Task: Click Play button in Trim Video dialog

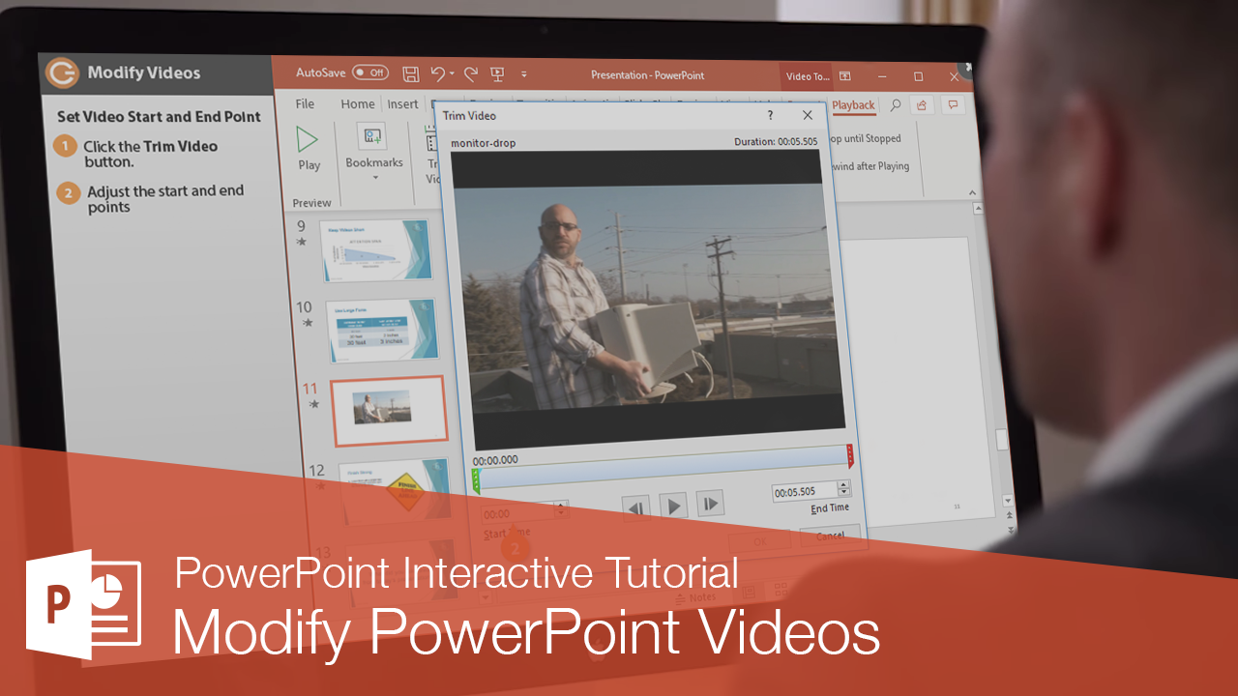Action: pyautogui.click(x=674, y=505)
